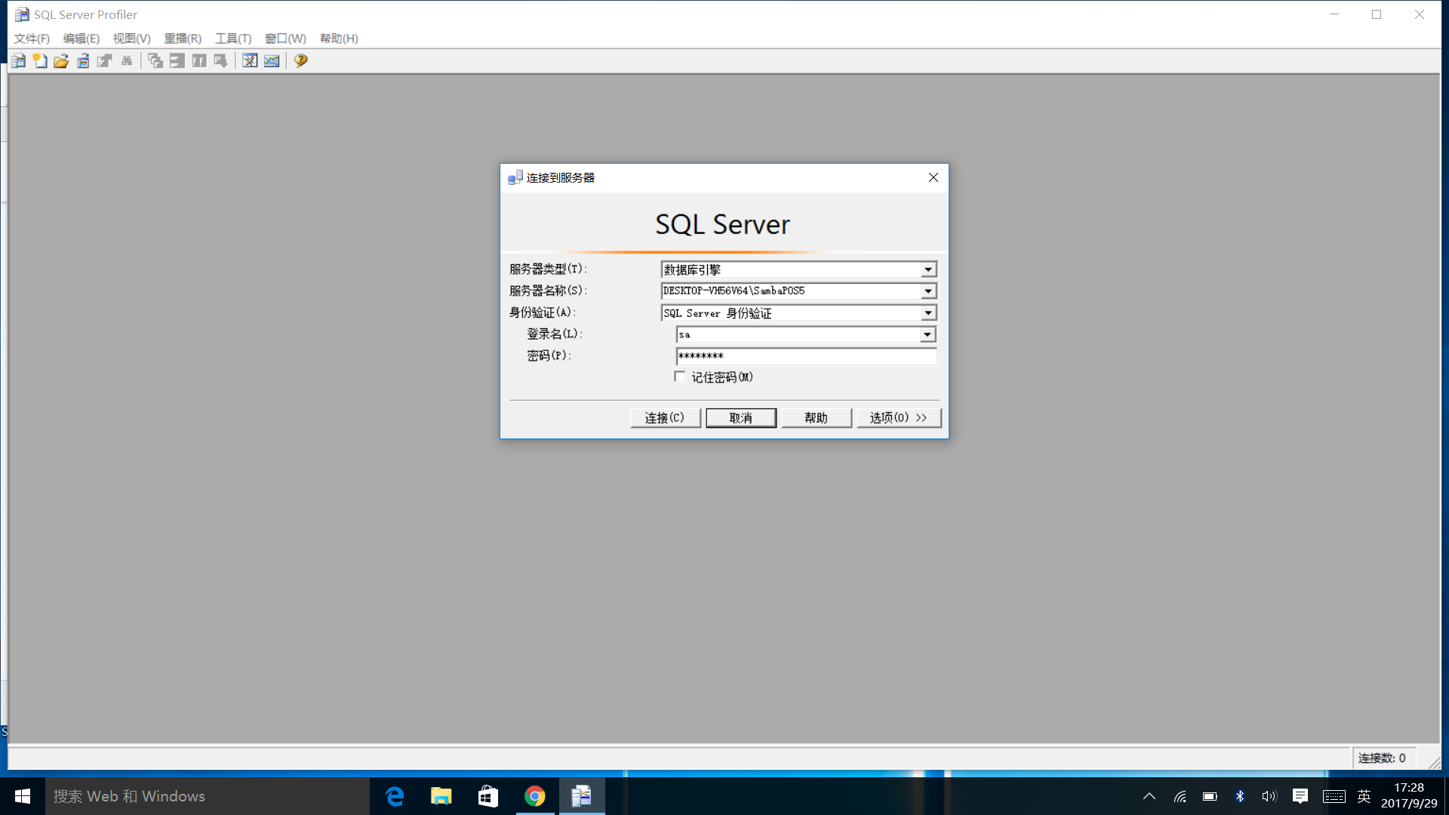Open Windows Store from taskbar
1449x815 pixels.
click(x=488, y=796)
